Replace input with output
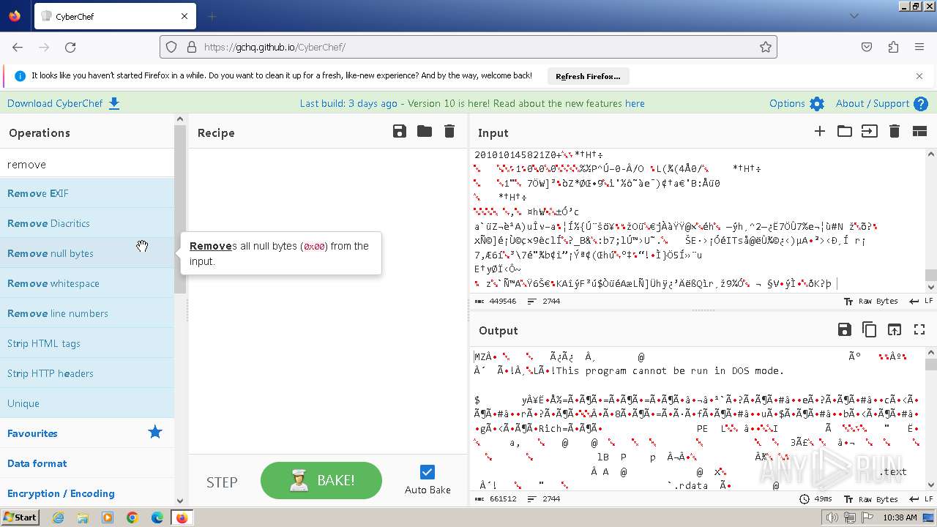The image size is (937, 527). [x=895, y=329]
